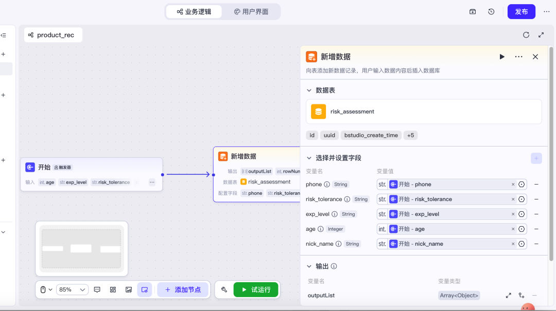Click the outputList add-child icon
This screenshot has height=311, width=556.
pos(522,296)
